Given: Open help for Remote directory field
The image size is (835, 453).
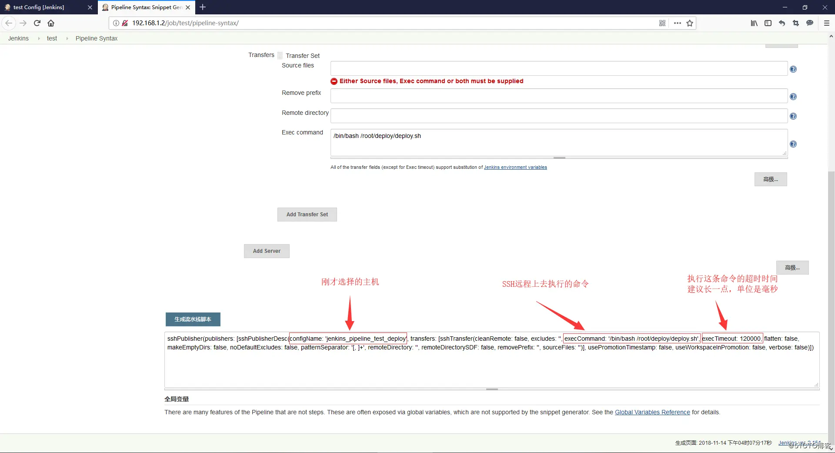Looking at the screenshot, I should [x=793, y=116].
